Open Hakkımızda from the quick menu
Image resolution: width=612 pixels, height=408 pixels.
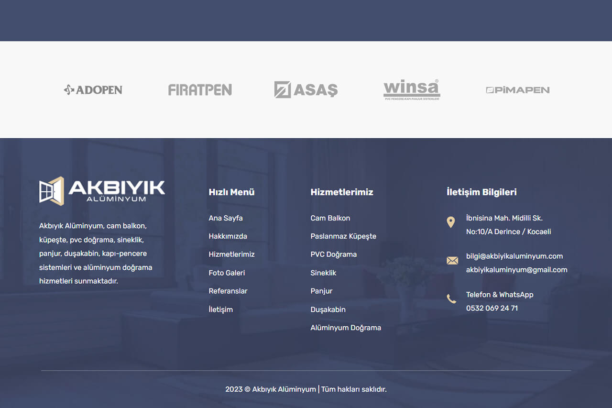tap(228, 236)
